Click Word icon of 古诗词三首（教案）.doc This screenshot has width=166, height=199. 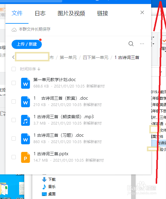click(25, 102)
